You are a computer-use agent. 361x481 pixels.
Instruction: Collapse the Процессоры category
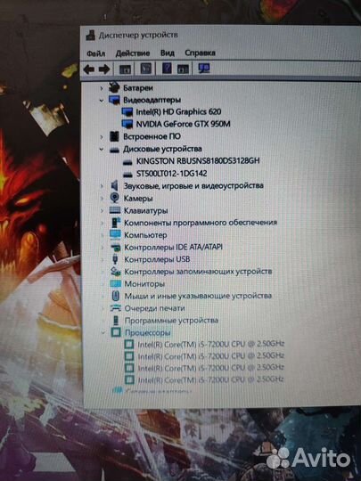point(103,332)
